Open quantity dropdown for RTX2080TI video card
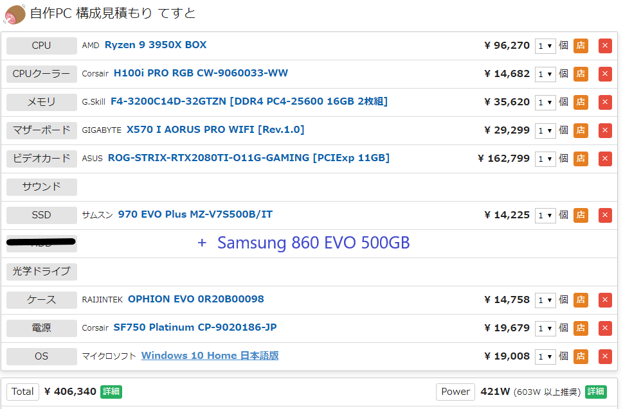 (545, 159)
